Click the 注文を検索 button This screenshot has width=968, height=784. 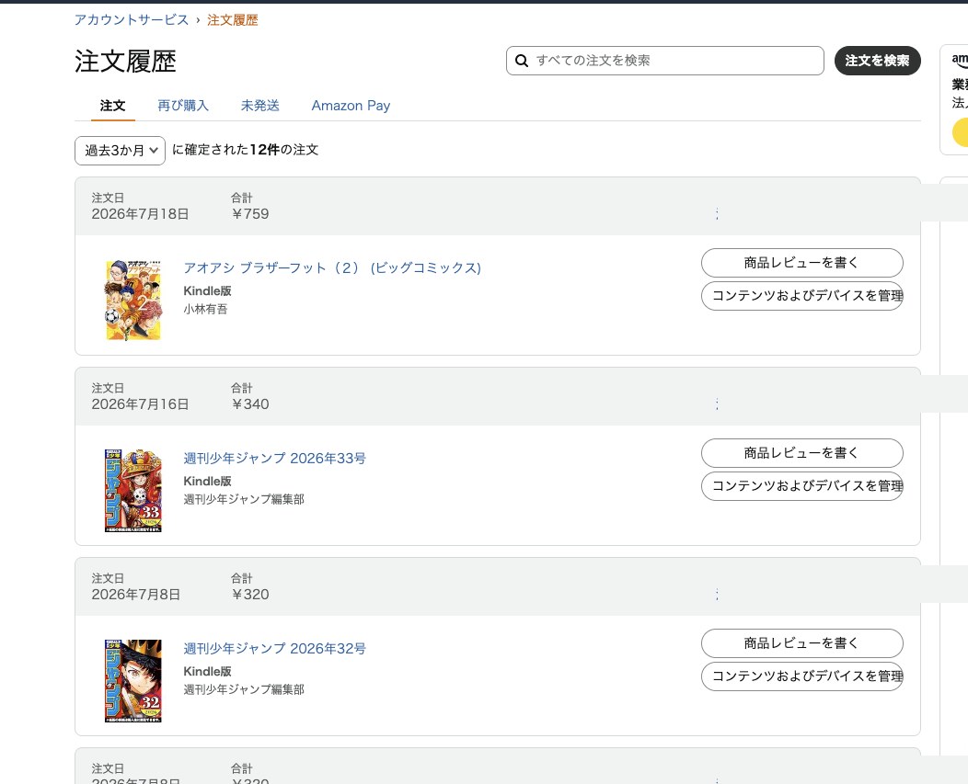click(x=877, y=61)
